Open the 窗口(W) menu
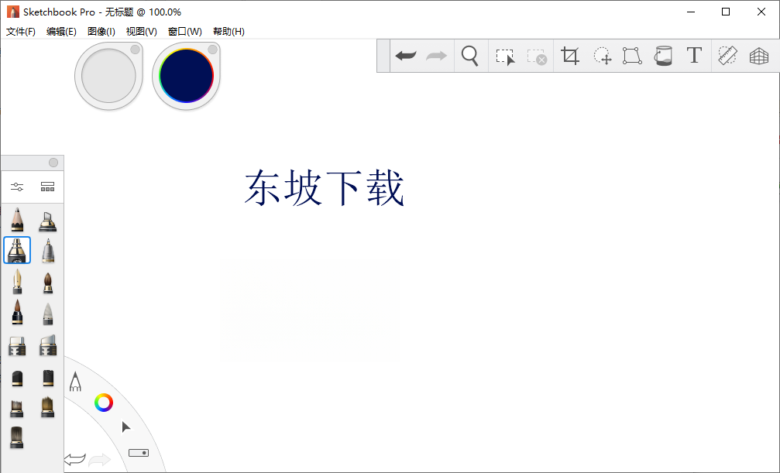 click(184, 31)
